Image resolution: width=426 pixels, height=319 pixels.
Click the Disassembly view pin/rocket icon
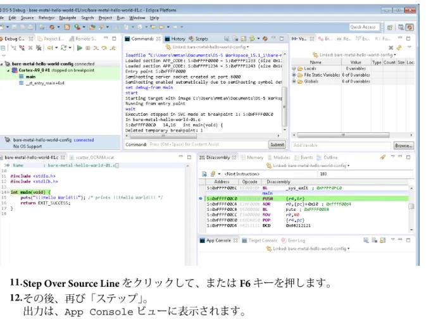(382, 157)
